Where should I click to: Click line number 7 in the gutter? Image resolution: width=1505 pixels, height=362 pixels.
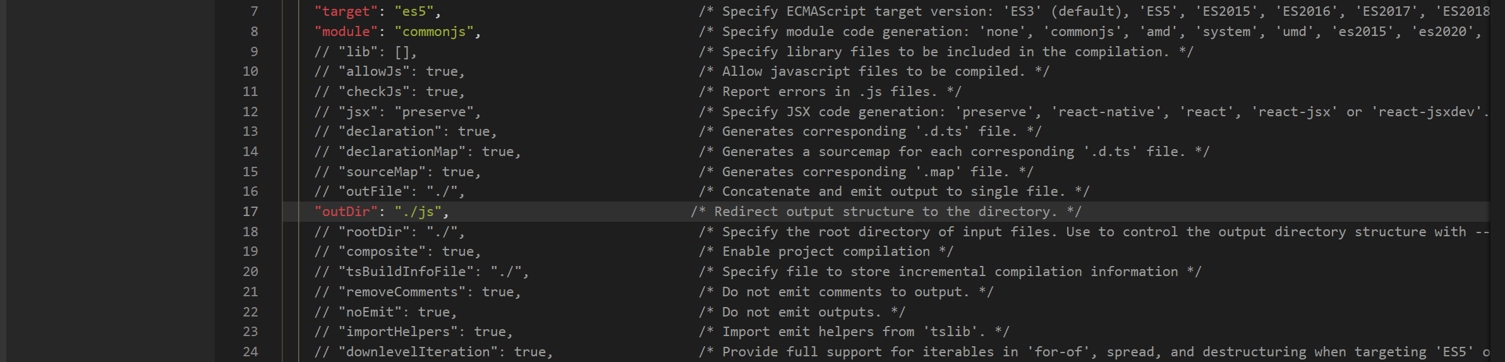pyautogui.click(x=254, y=11)
